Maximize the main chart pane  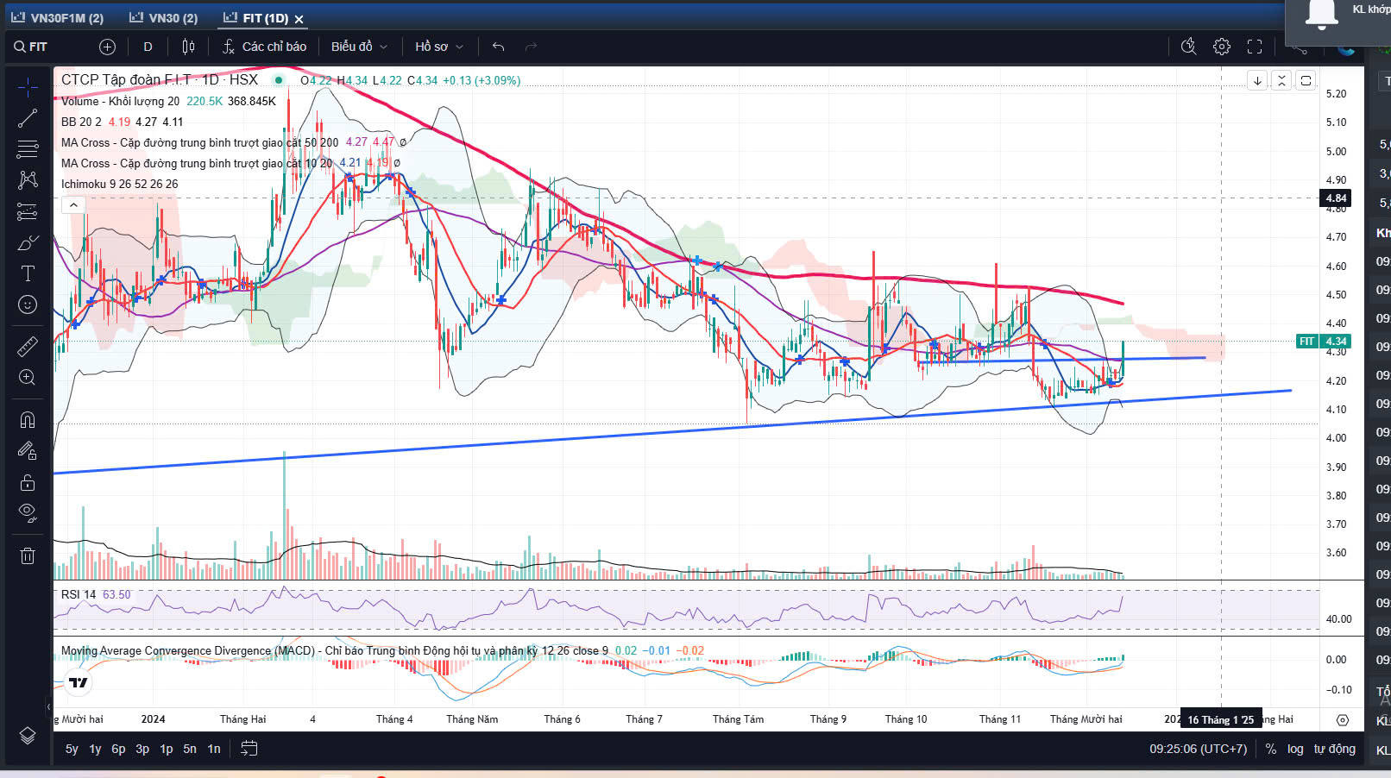pyautogui.click(x=1306, y=80)
